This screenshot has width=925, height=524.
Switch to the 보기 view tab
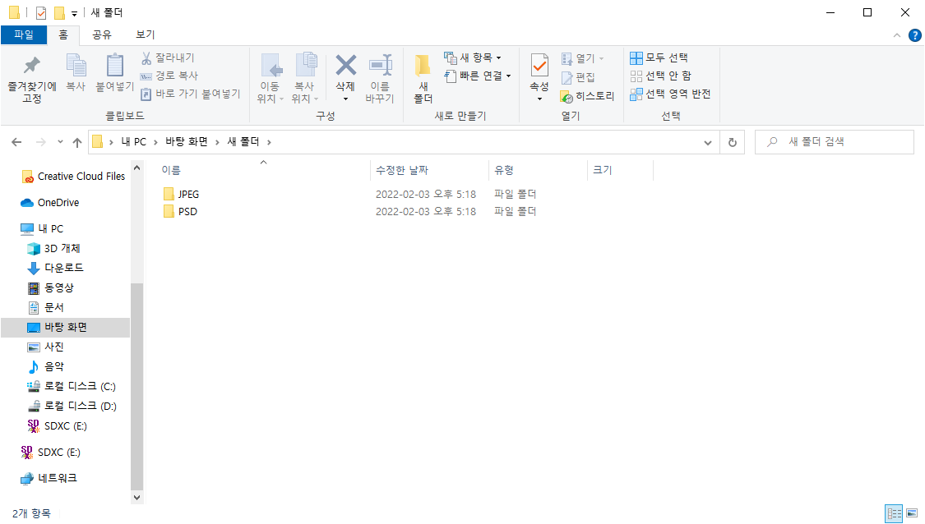[145, 34]
